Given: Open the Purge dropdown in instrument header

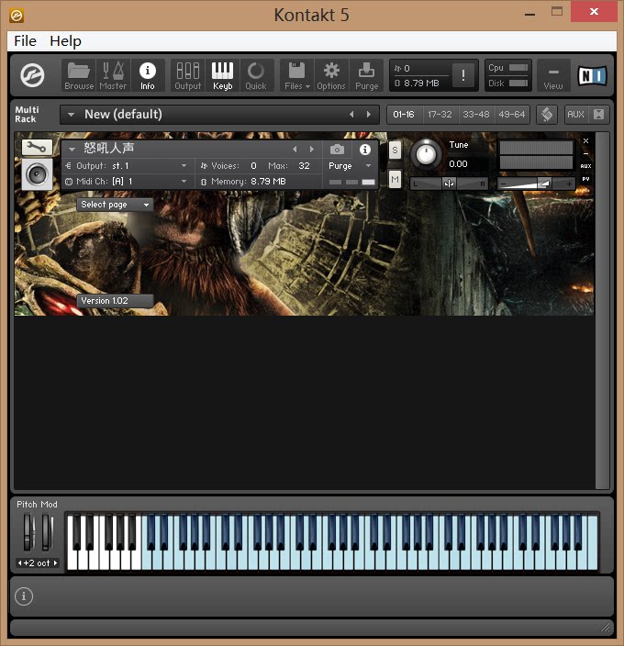Looking at the screenshot, I should [350, 166].
